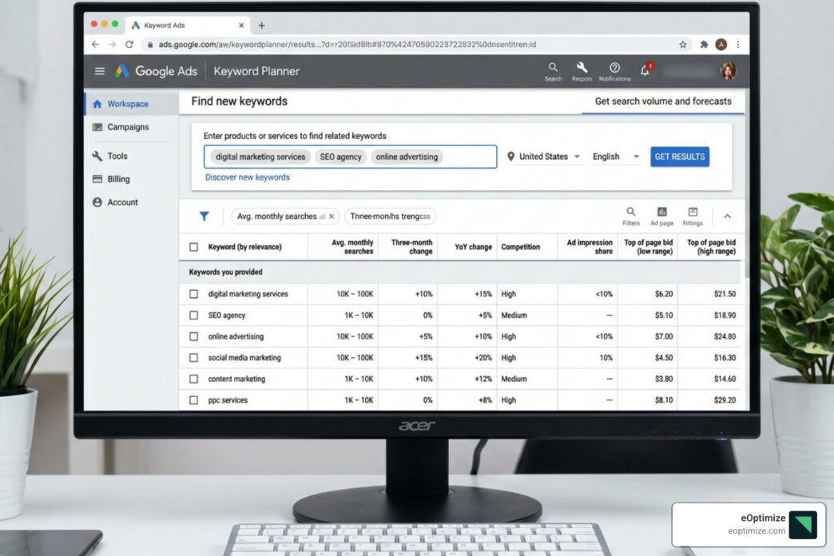Open the three-month trend filter chip
834x556 pixels.
[x=390, y=216]
